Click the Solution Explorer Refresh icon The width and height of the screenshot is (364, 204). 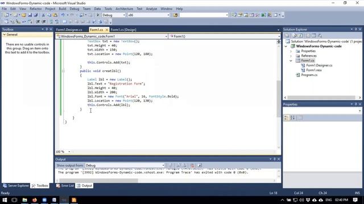(x=300, y=36)
